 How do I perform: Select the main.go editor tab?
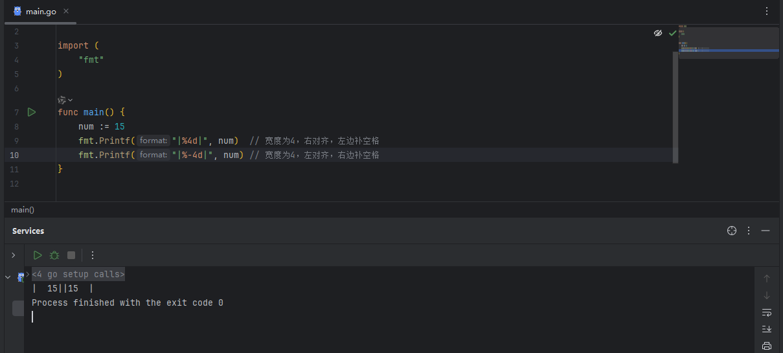(35, 11)
